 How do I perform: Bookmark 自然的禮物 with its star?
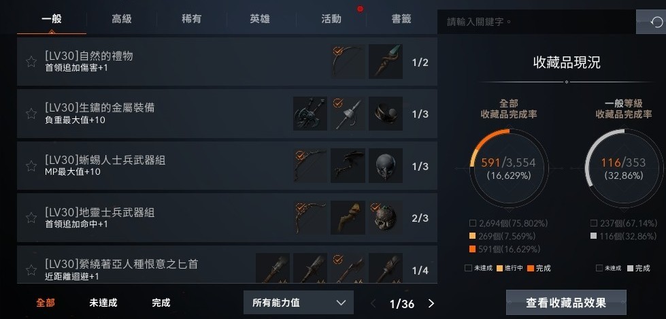(31, 62)
